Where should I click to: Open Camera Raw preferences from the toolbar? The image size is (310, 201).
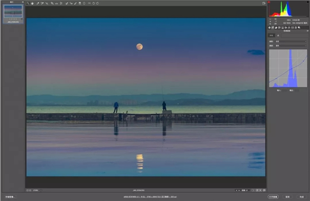point(89,3)
